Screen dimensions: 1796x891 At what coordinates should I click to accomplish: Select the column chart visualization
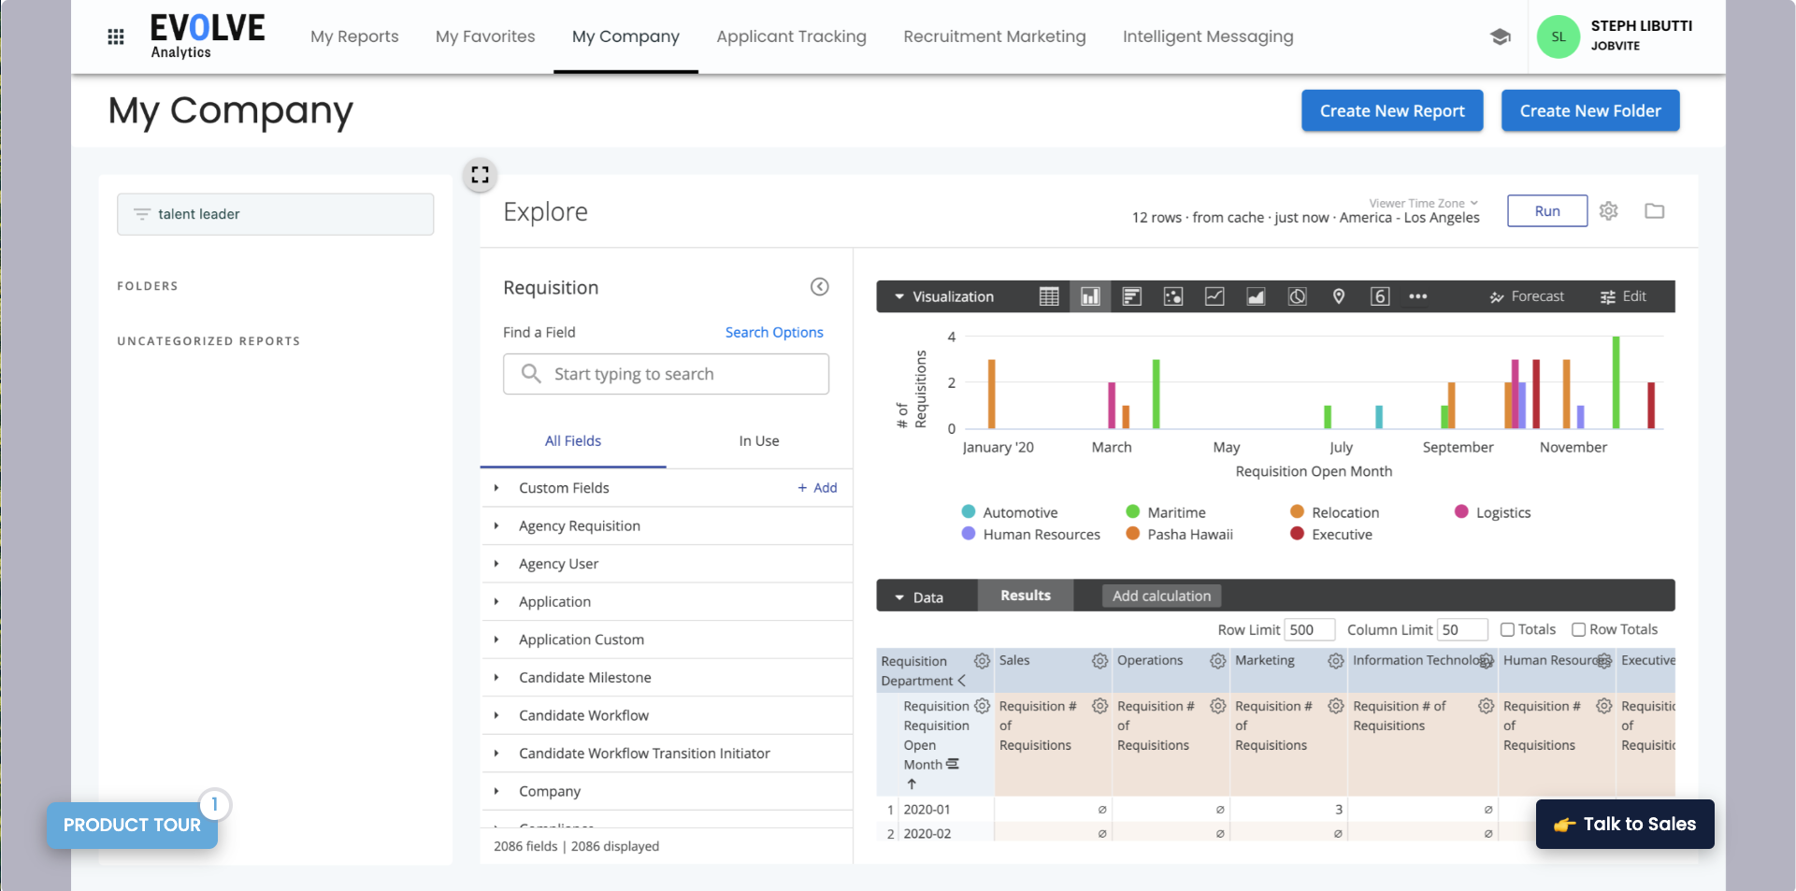(1090, 296)
